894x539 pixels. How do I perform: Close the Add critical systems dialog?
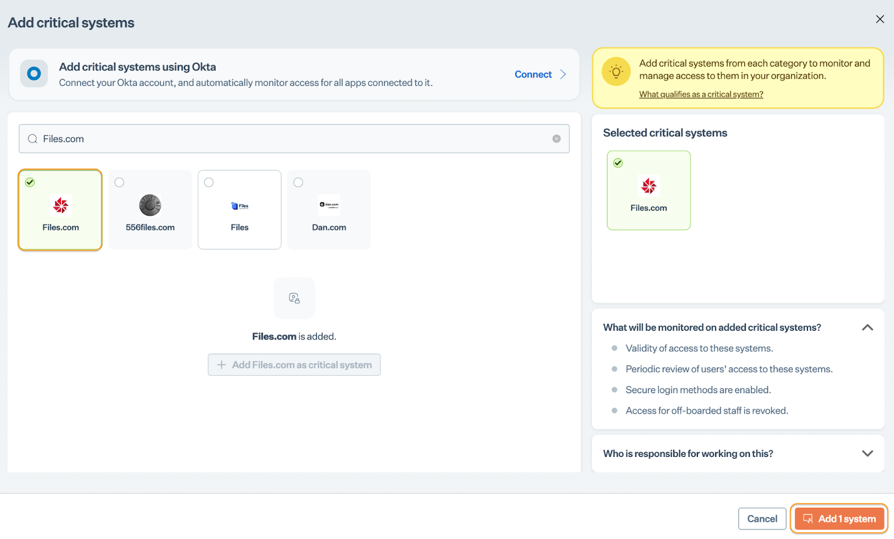879,19
